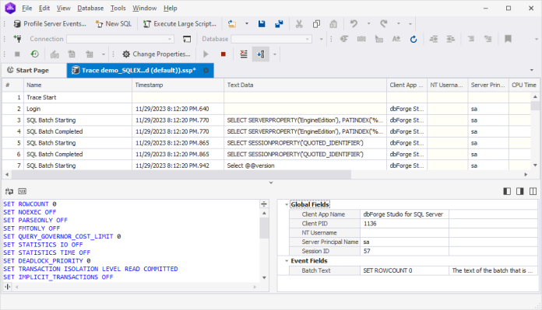Screen dimensions: 542x310
Task: Click the Clear events list icon
Action: point(244,54)
